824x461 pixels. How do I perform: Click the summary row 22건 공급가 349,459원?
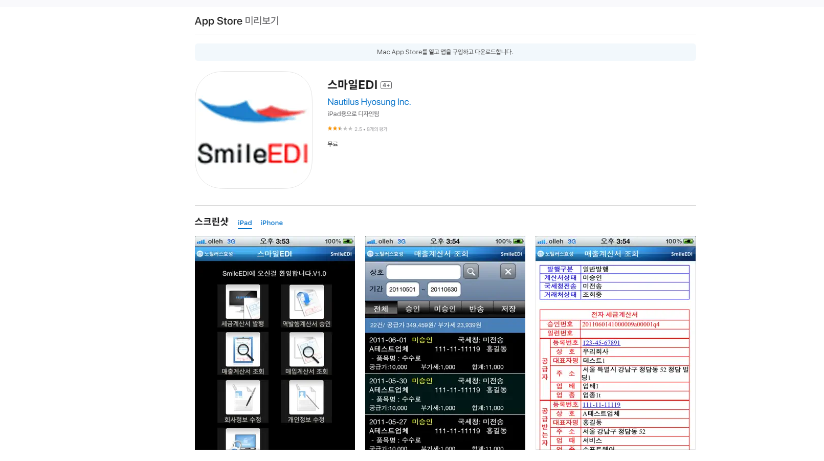(x=445, y=325)
